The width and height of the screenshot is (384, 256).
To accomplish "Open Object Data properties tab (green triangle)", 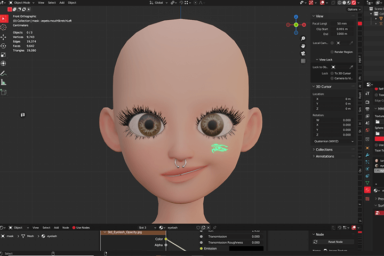I will point(367,183).
